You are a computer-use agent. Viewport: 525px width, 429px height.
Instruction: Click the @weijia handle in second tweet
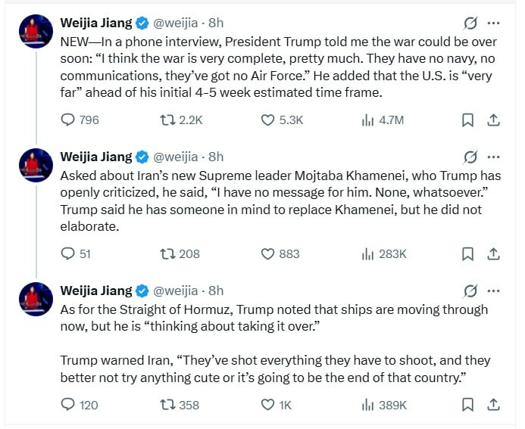coord(177,157)
